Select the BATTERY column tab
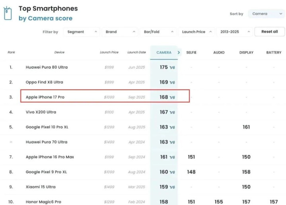 274,52
